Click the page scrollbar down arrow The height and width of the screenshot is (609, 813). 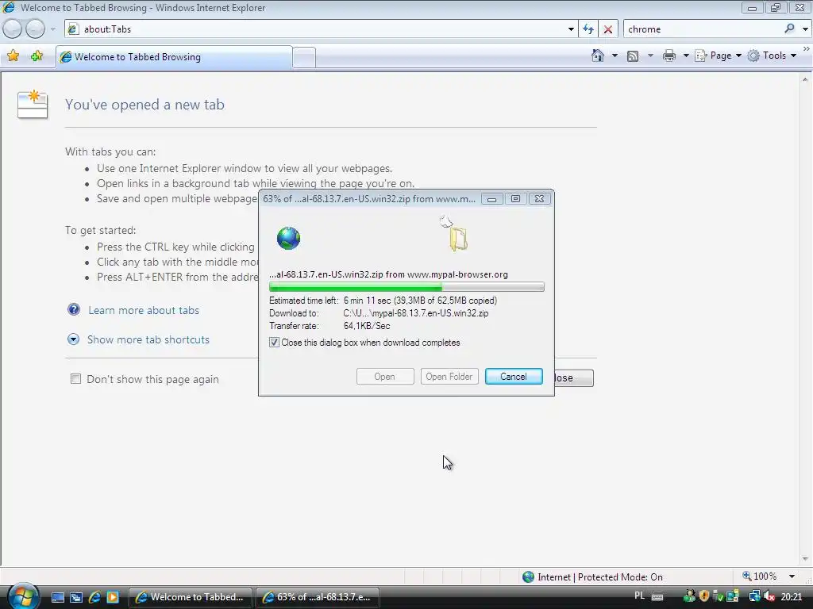tap(805, 559)
